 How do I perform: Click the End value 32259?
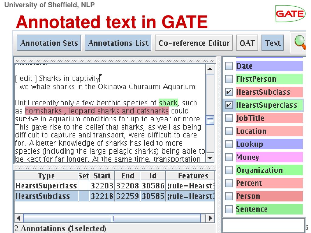(127, 196)
